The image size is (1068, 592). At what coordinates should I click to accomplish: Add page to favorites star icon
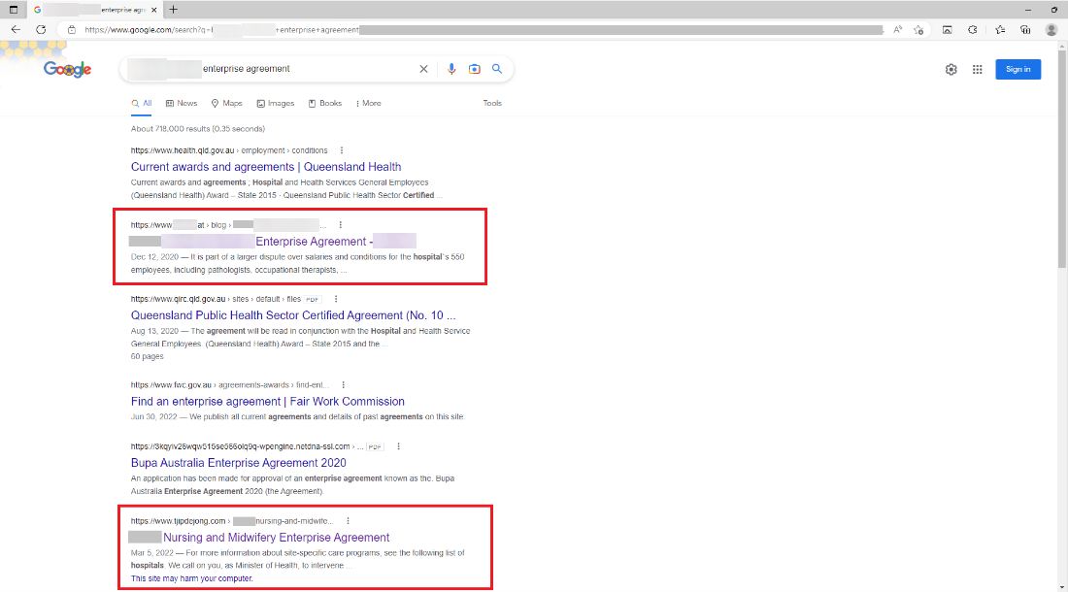pyautogui.click(x=918, y=29)
